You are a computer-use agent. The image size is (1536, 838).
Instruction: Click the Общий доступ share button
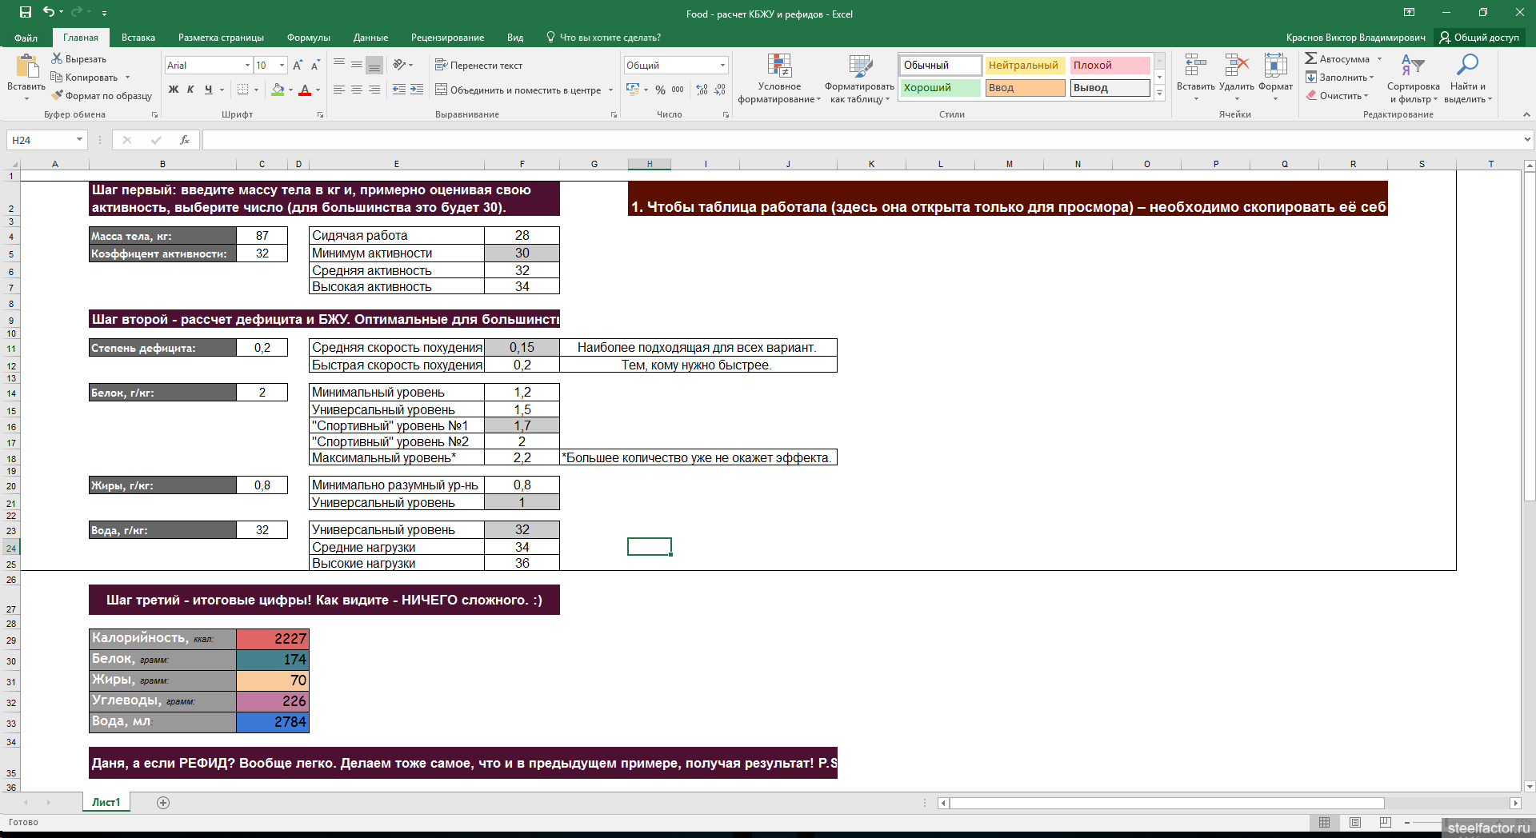(x=1479, y=38)
